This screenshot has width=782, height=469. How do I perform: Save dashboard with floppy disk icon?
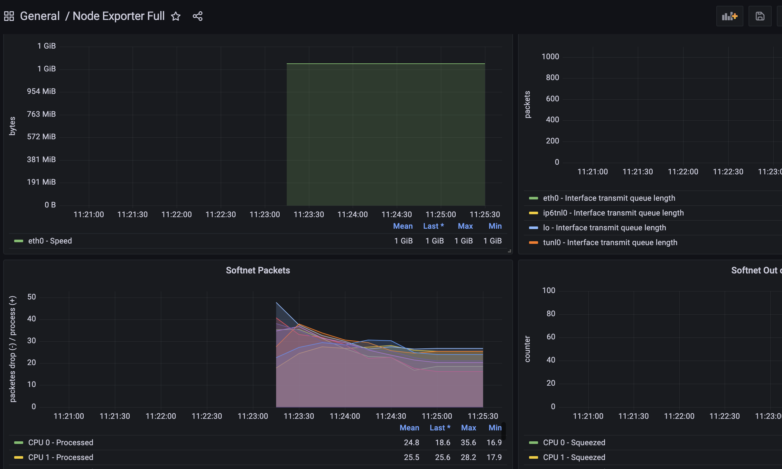pyautogui.click(x=760, y=16)
